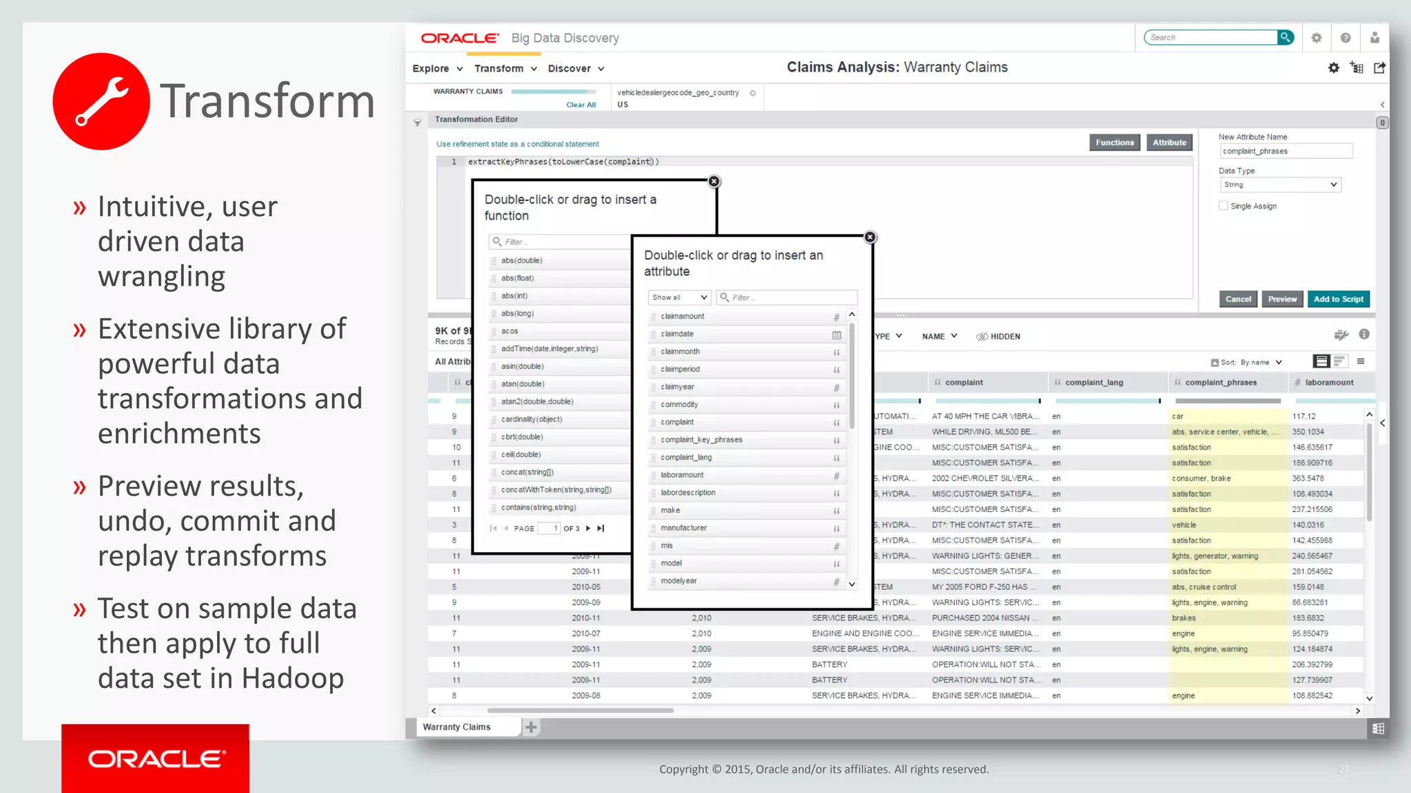Open project settings gear beside Claims Analysis title

[x=1334, y=67]
